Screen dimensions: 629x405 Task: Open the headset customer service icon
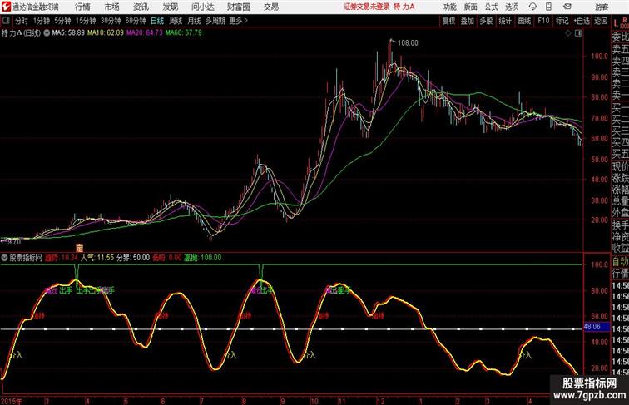tap(532, 7)
